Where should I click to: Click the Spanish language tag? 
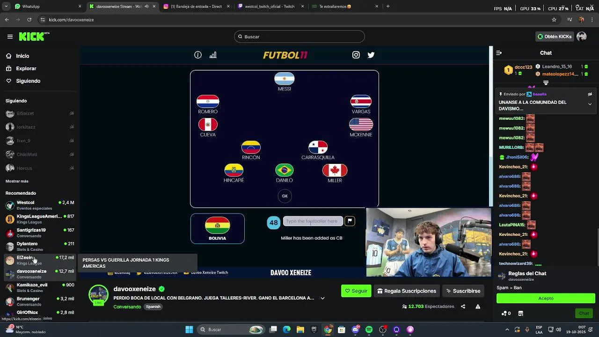point(153,307)
